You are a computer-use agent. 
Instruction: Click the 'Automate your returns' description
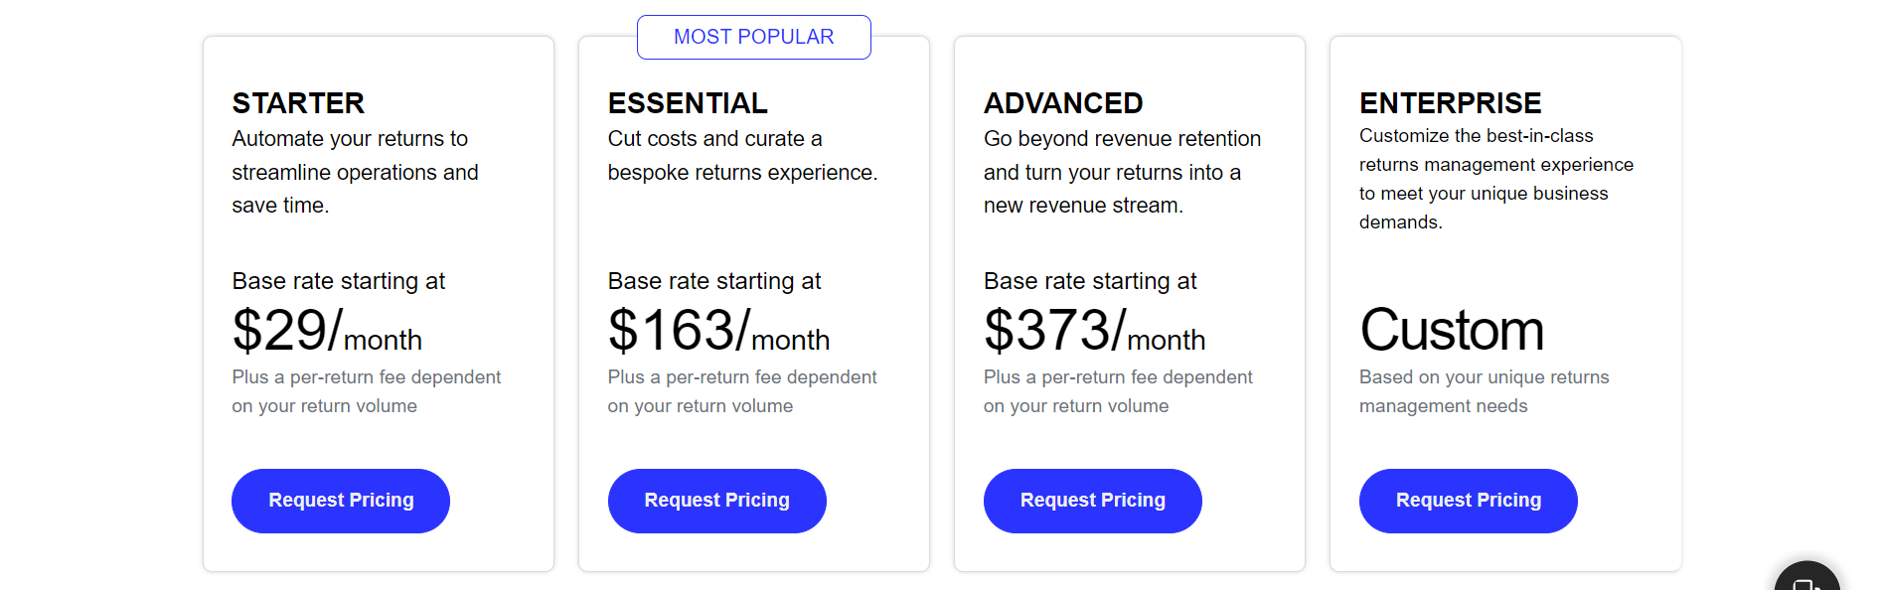click(x=355, y=172)
